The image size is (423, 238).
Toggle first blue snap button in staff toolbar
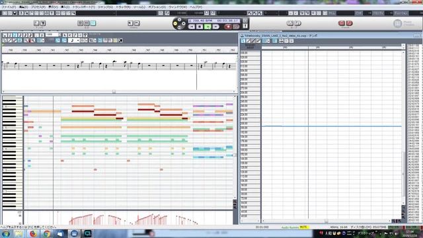tap(58, 40)
